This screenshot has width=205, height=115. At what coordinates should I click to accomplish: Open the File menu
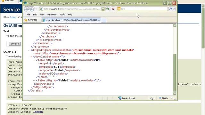point(28,15)
